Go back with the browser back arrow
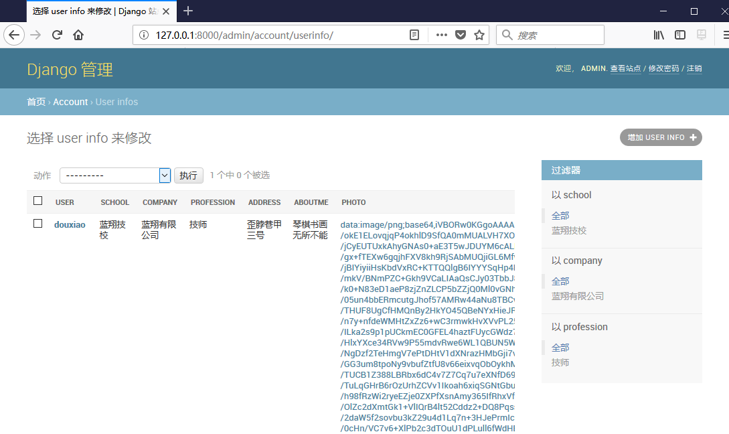729x434 pixels. tap(14, 35)
